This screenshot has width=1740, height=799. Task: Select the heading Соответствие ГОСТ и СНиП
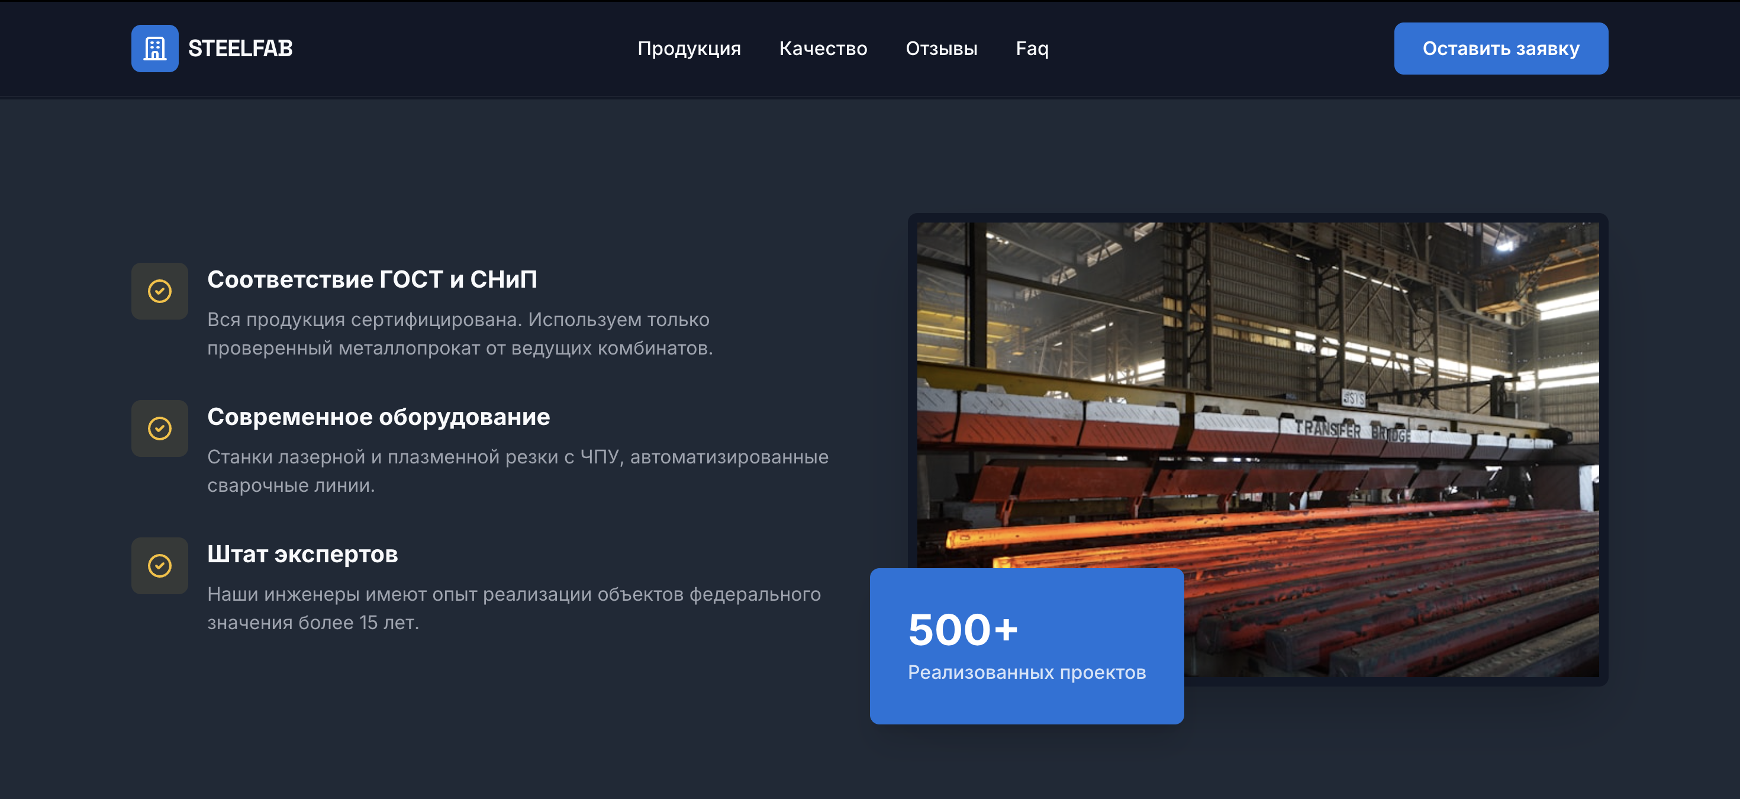(372, 279)
